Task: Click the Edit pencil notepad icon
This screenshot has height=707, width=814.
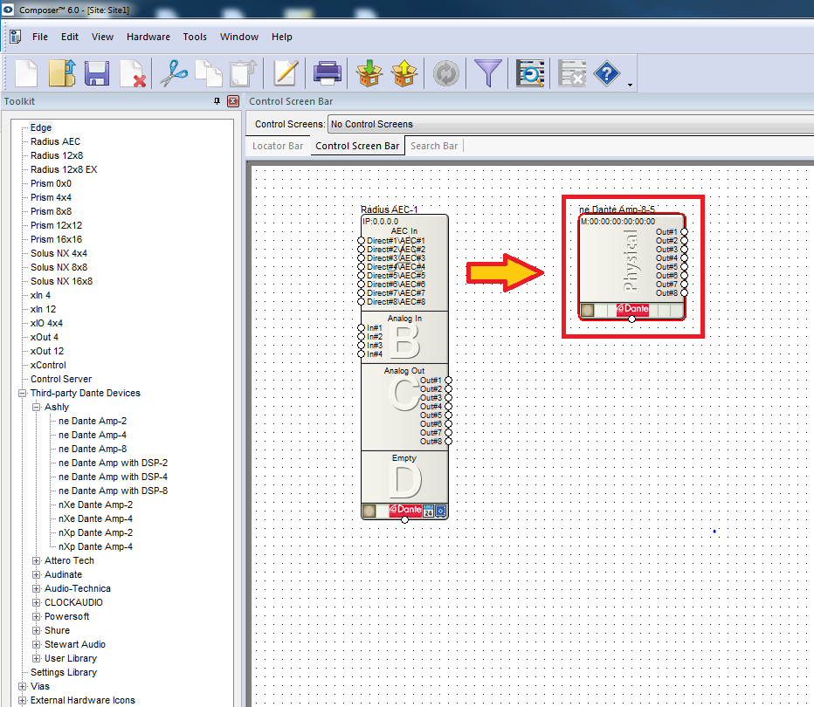Action: coord(286,73)
